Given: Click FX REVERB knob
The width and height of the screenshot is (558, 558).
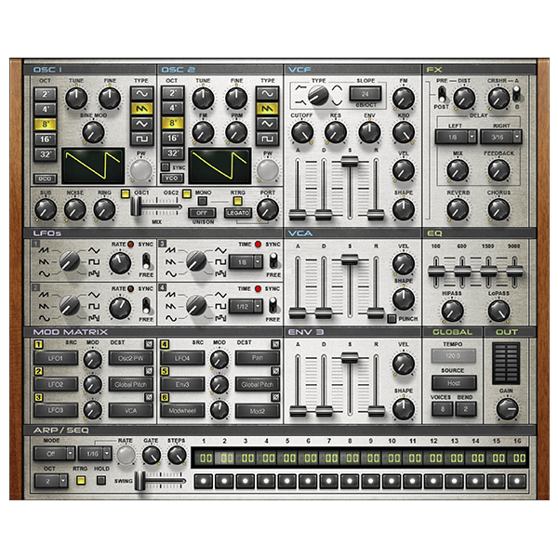Looking at the screenshot, I should click(x=458, y=209).
